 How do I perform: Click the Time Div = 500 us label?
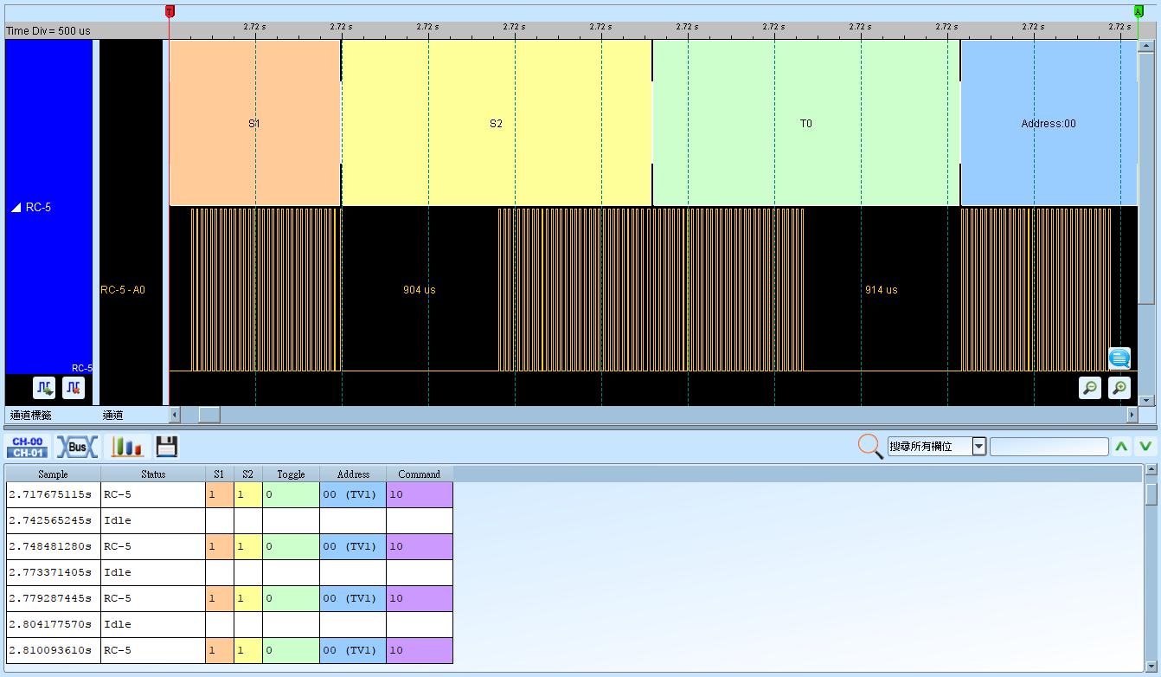click(48, 31)
